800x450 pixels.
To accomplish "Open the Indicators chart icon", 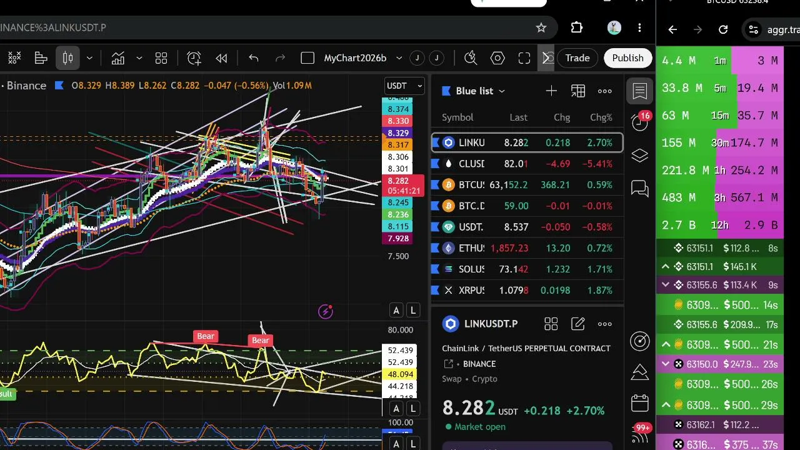I will (x=118, y=58).
